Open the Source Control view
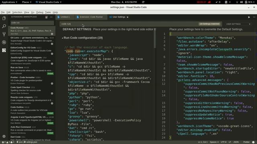257x144 pixels. [x=4, y=34]
